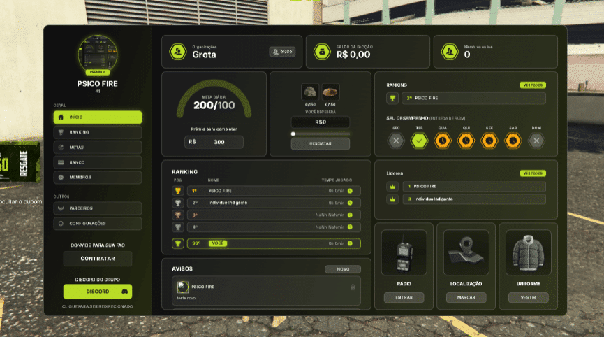This screenshot has height=337, width=604.
Task: Click the Ver Todos link in Ranking panel
Action: pos(533,85)
